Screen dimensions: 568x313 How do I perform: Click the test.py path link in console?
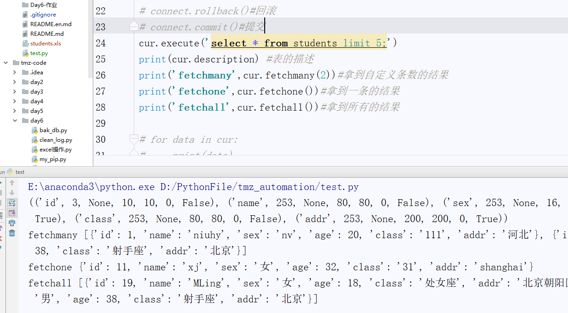tap(259, 187)
